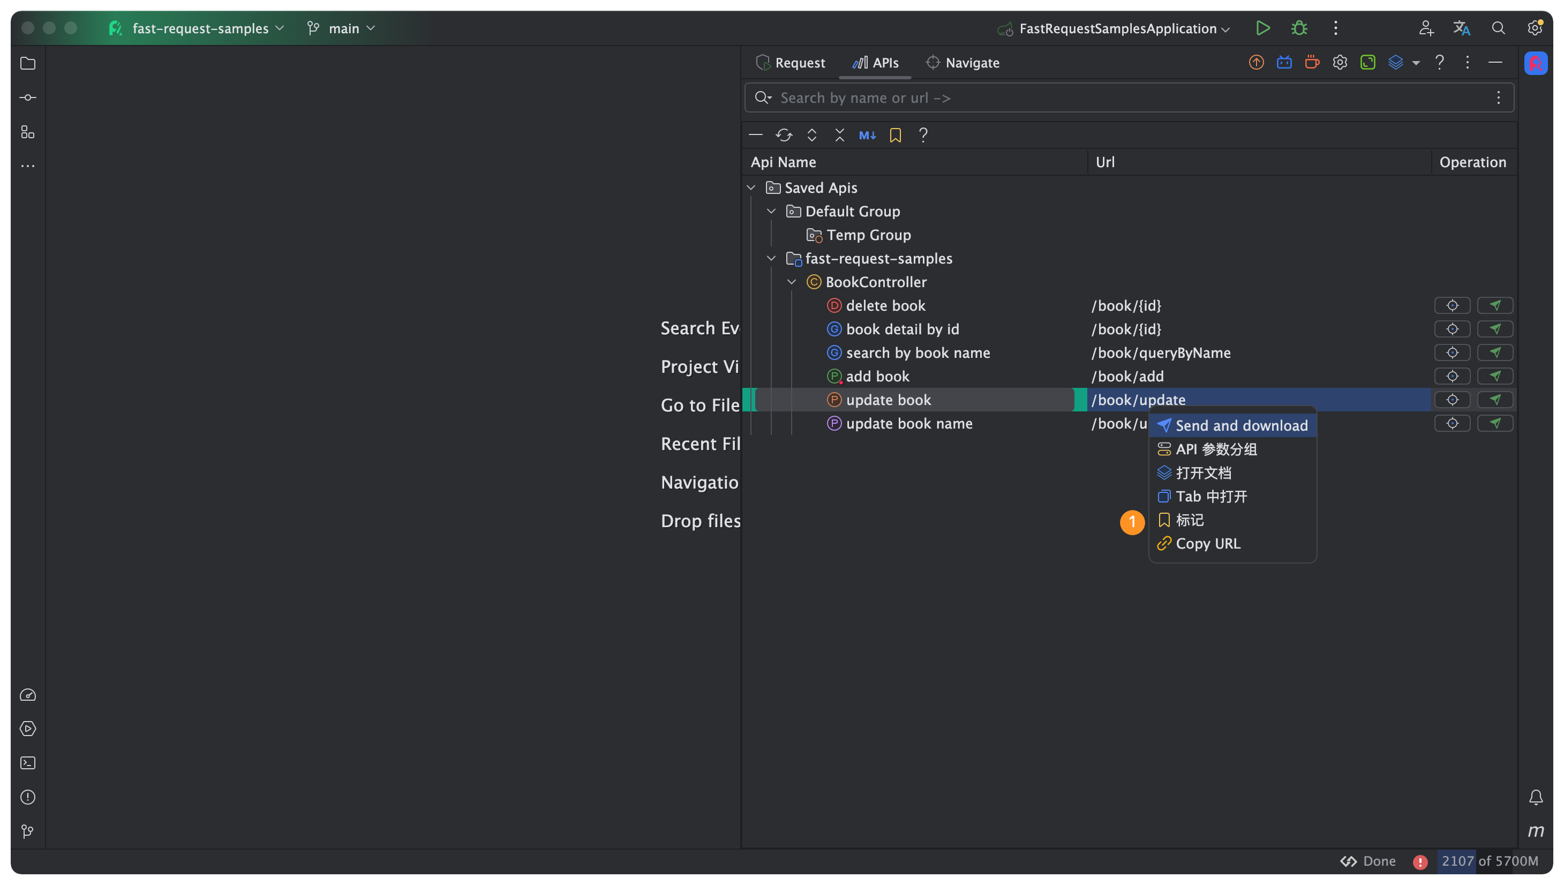Click the bookmark filter icon in toolbar
Image resolution: width=1564 pixels, height=885 pixels.
coord(895,135)
